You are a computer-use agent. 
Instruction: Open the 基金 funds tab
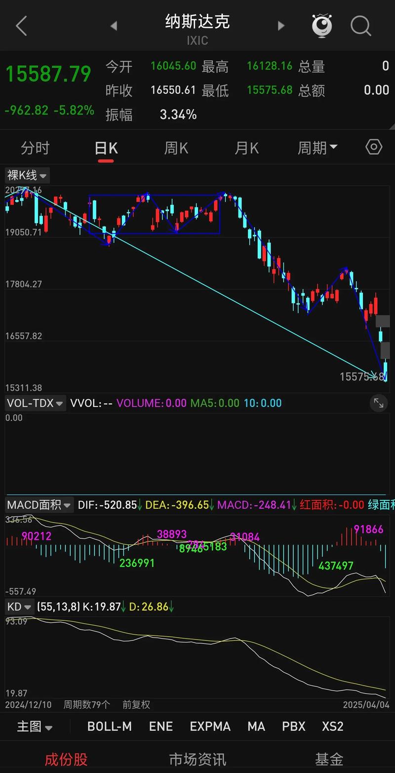[329, 759]
